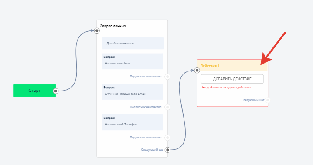This screenshot has width=313, height=165.
Task: Click the Следующий шаг label in Запрос данных
Action: pos(153,149)
